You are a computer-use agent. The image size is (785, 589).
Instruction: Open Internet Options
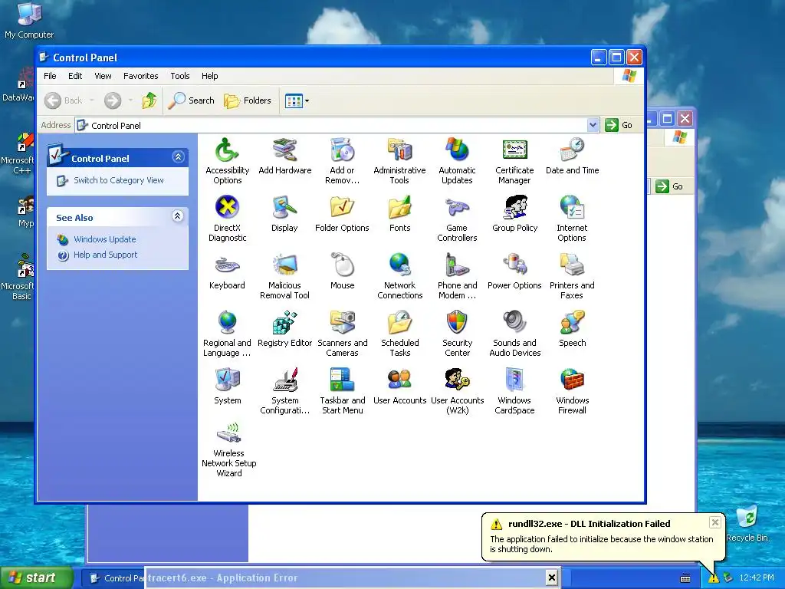(572, 219)
